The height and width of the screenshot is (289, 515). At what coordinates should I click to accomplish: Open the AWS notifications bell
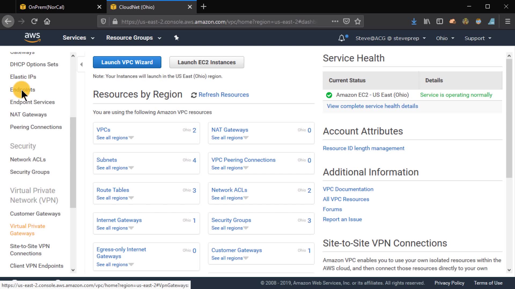tap(341, 38)
